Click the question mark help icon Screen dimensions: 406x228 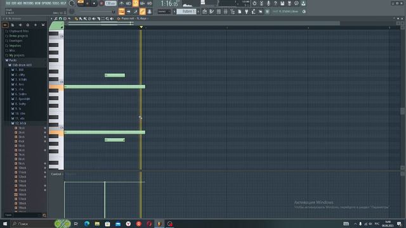[x=275, y=3]
